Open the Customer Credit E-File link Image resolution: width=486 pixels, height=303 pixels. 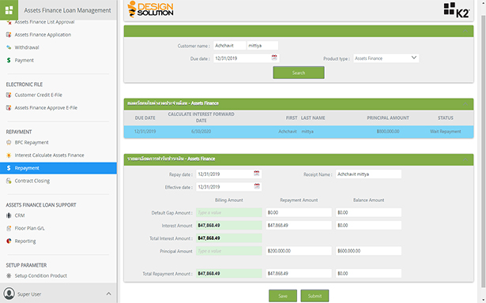[38, 95]
